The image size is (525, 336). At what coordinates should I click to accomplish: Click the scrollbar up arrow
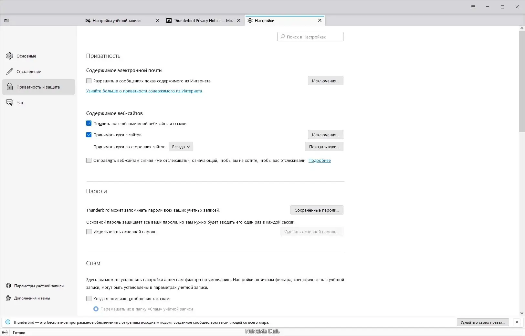(x=522, y=28)
